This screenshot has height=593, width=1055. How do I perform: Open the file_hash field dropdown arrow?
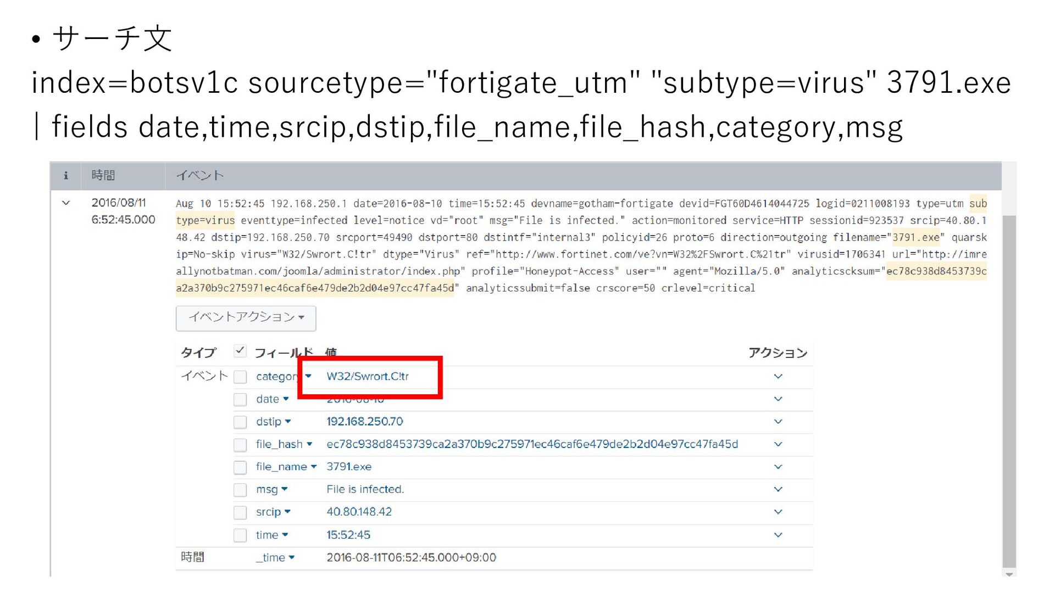(310, 444)
